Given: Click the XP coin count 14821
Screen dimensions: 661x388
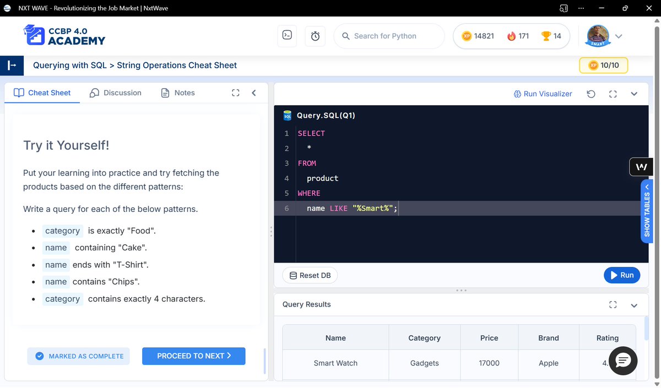Looking at the screenshot, I should tap(478, 36).
